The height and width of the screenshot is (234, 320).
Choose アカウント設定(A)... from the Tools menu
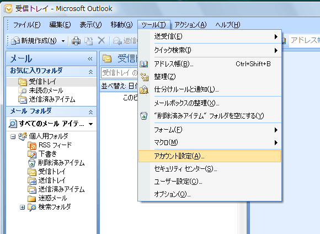210,156
